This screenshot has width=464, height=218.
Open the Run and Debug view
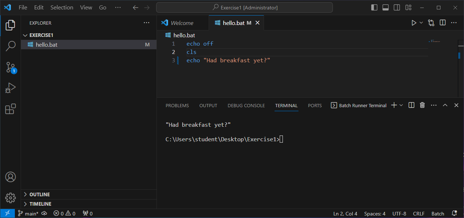coord(11,88)
